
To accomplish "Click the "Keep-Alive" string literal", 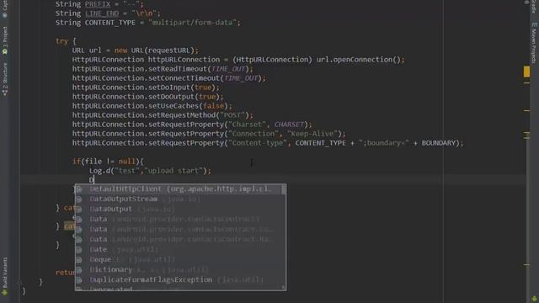I will (312, 134).
